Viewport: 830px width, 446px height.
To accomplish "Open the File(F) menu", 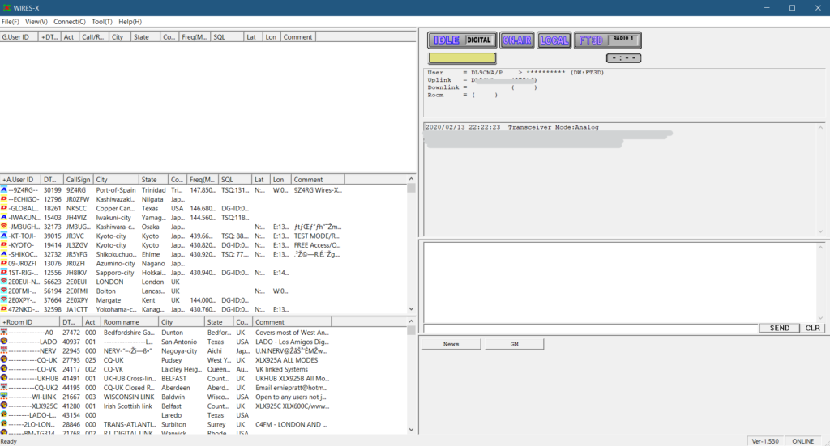I will (x=10, y=22).
